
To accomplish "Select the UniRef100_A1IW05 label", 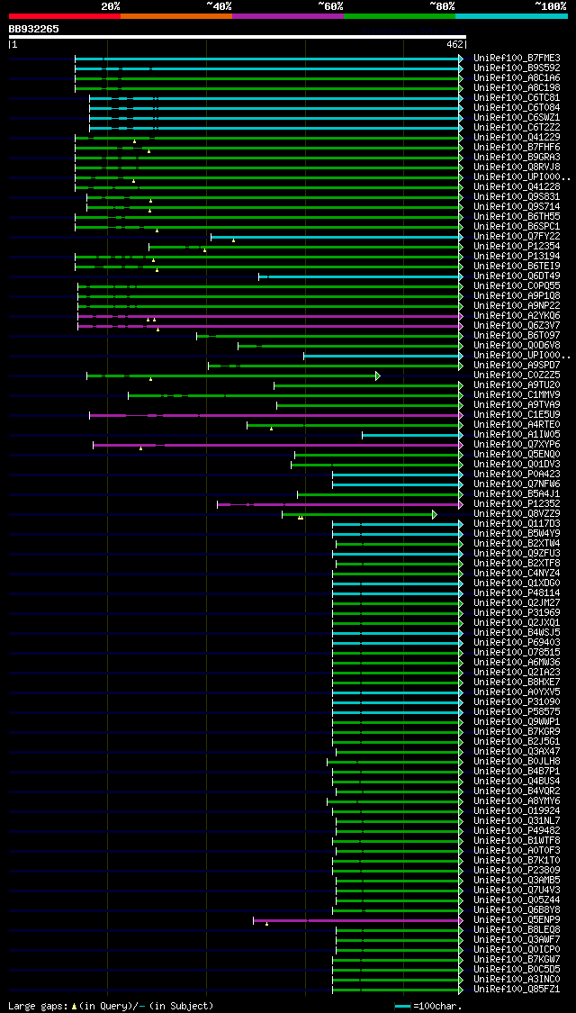I will coord(517,435).
